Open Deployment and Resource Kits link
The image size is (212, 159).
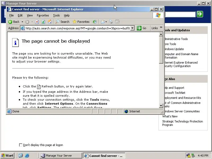click(x=183, y=98)
